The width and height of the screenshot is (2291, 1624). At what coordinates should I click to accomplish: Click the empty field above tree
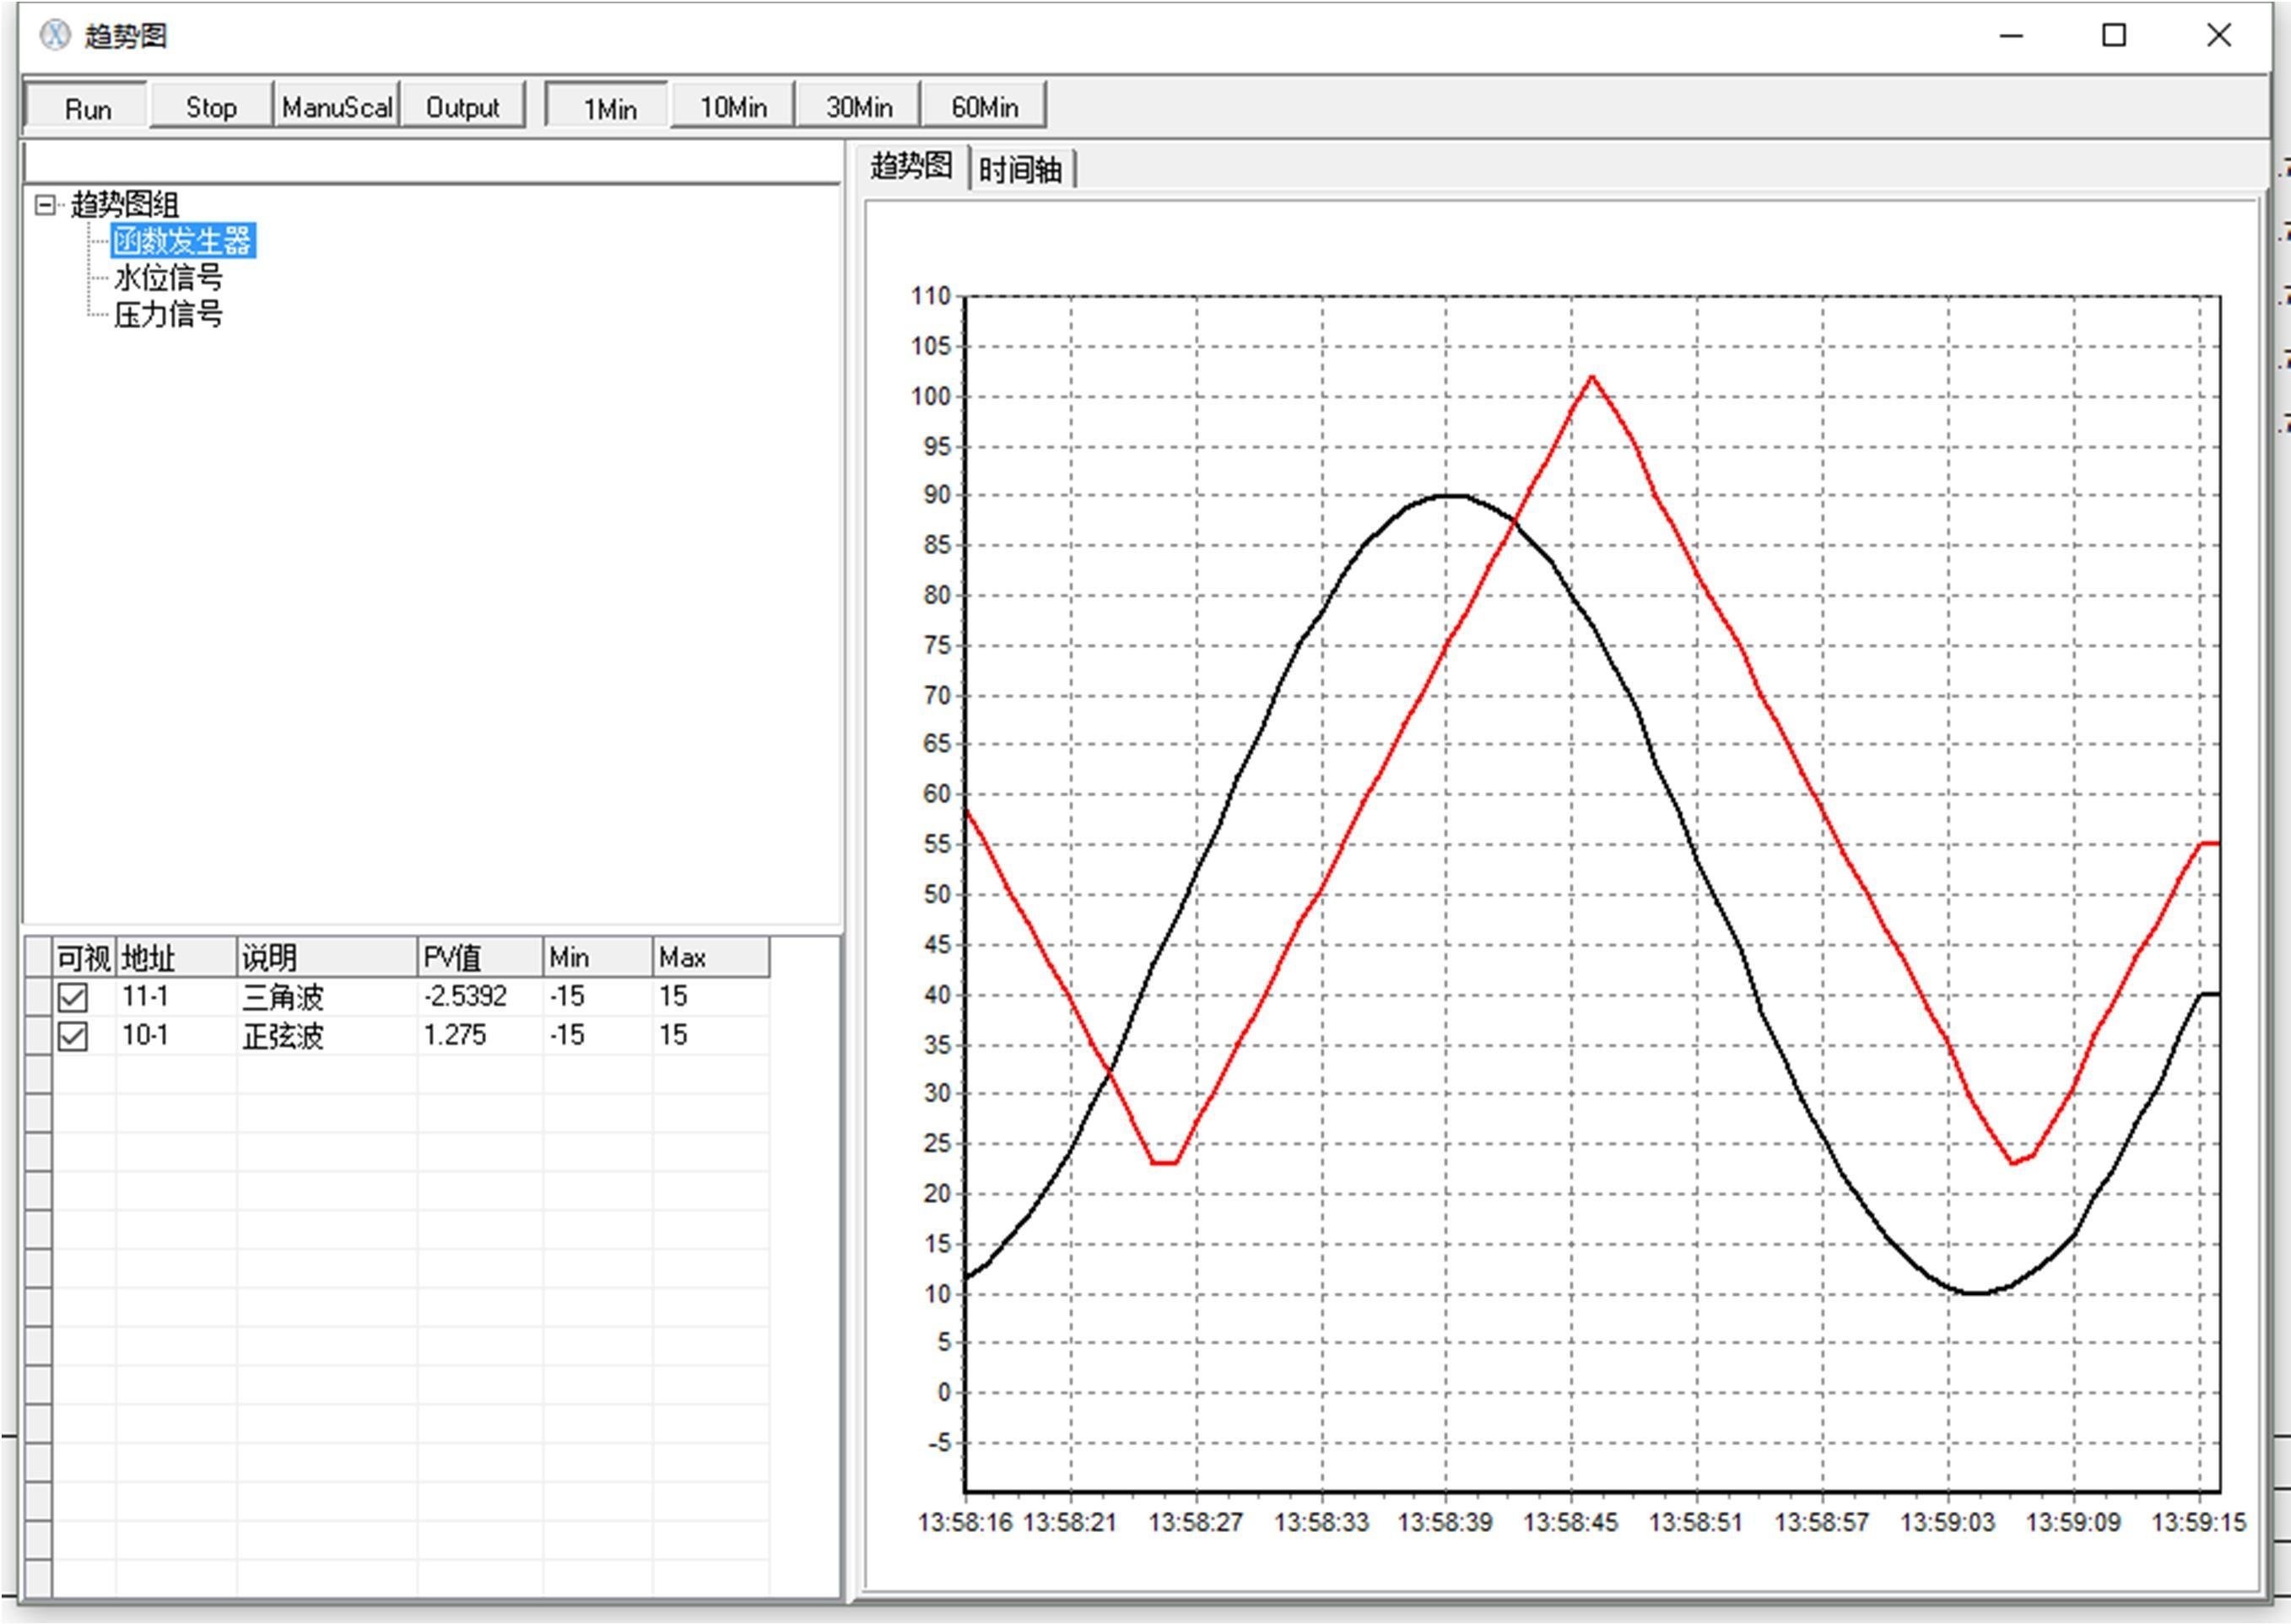[x=430, y=161]
